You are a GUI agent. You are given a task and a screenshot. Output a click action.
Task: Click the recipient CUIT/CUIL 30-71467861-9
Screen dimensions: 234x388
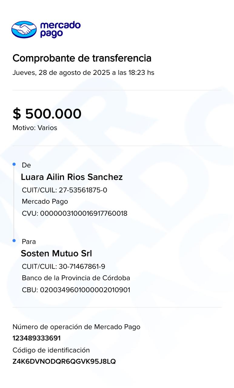pyautogui.click(x=64, y=266)
